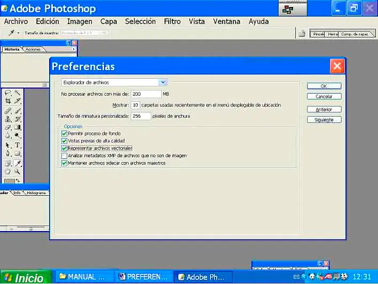Uncheck Representar archivos vectoriales

(64, 148)
